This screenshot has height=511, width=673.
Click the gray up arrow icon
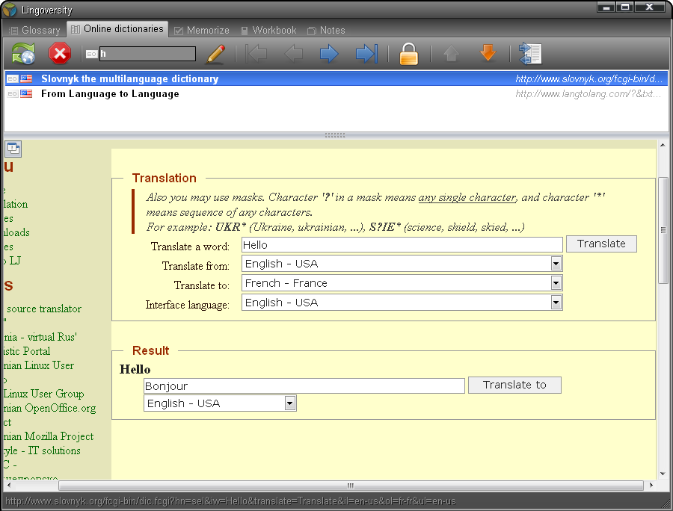pos(452,54)
